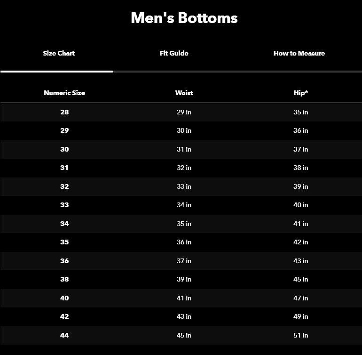Click the Men's Bottoms heading
The image size is (362, 355).
tap(184, 18)
